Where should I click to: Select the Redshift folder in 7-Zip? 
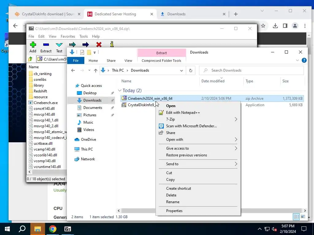click(40, 91)
